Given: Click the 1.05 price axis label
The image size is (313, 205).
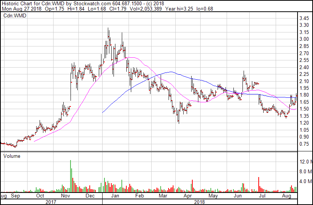Looking at the screenshot, I should pos(304,130).
